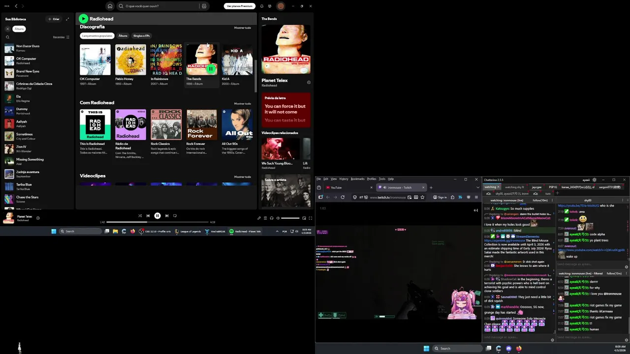Image resolution: width=630 pixels, height=354 pixels.
Task: Open Chatterino settings gear
Action: (x=594, y=180)
